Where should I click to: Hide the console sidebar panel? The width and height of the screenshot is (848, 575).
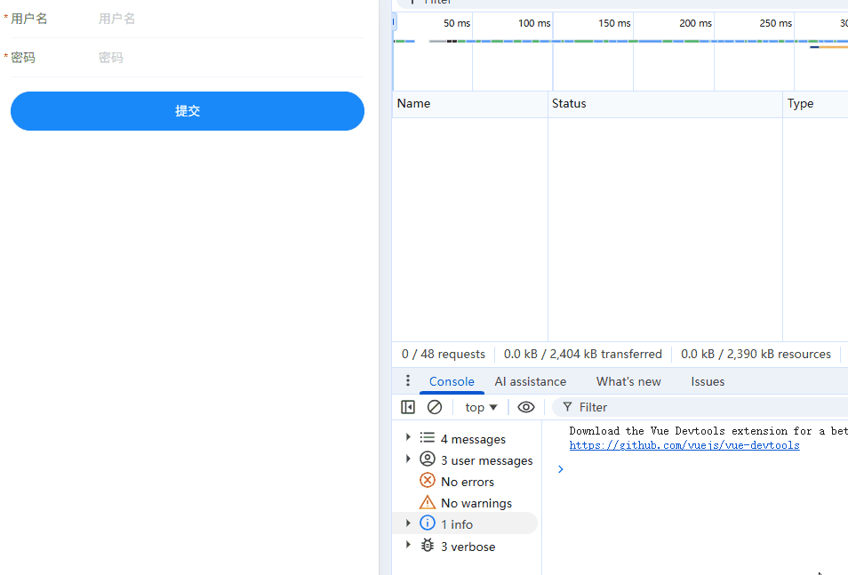(x=408, y=406)
